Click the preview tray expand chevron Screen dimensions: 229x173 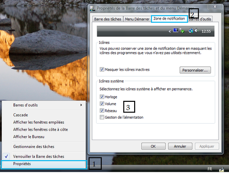pyautogui.click(x=170, y=31)
